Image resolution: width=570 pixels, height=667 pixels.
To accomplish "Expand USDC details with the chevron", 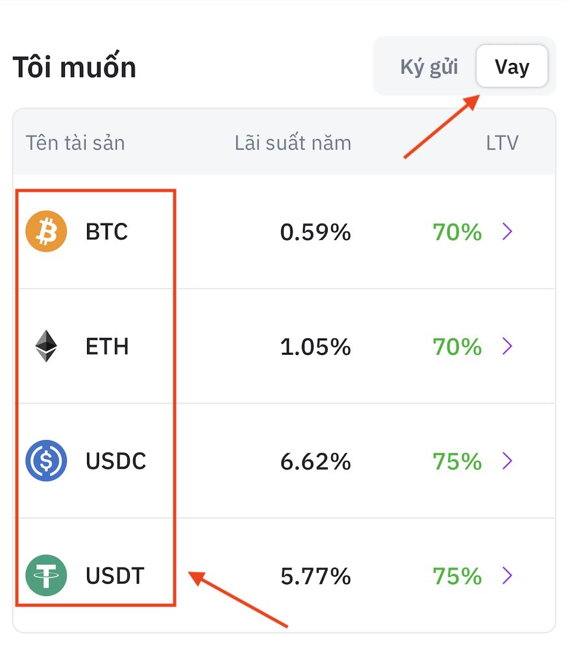I will tap(508, 461).
